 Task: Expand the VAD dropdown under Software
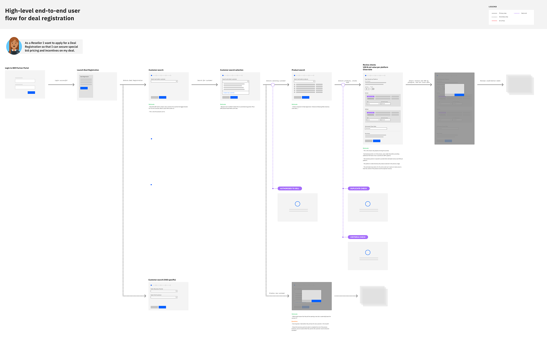[373, 120]
